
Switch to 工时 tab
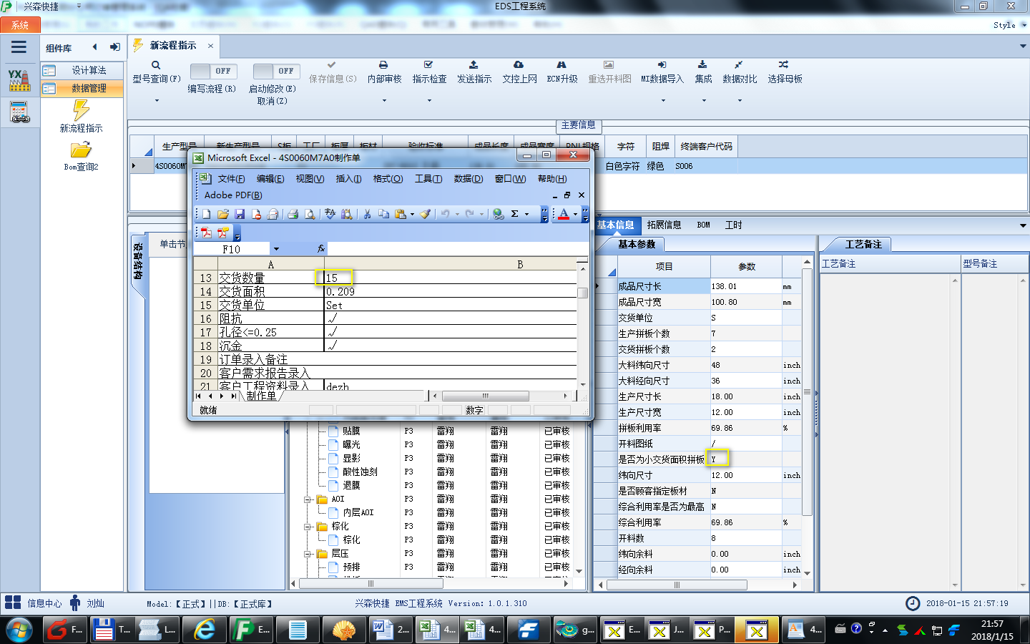pyautogui.click(x=734, y=225)
